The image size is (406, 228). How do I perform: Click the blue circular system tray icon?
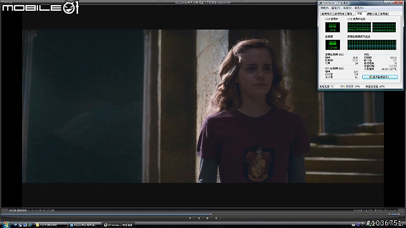point(358,225)
